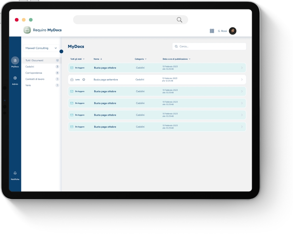The height and width of the screenshot is (249, 293).
Task: Click Cedolini in the Busta paga settembre row
Action: [140, 80]
